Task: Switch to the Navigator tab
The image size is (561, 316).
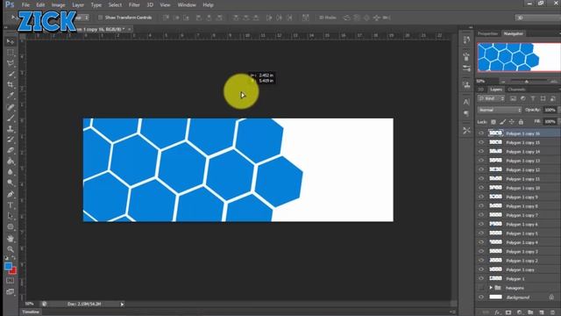Action: 514,33
